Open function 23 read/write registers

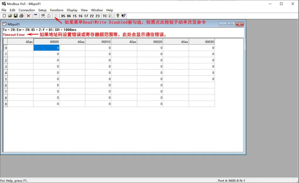tap(98, 16)
